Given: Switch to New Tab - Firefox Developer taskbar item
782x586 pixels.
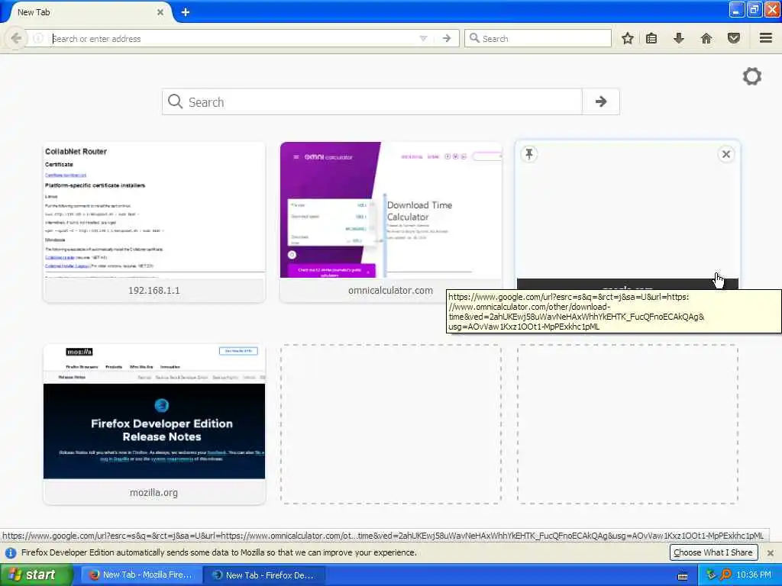Looking at the screenshot, I should point(264,575).
